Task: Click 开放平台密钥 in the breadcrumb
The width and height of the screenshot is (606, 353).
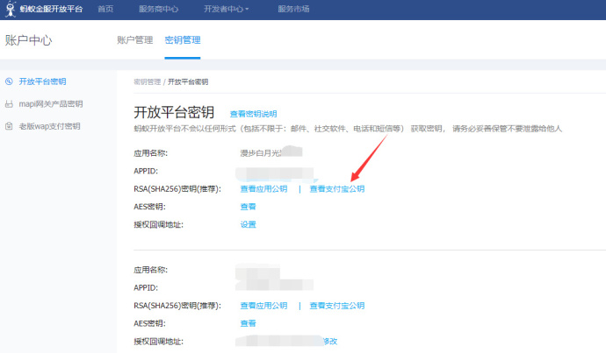Action: coord(188,81)
